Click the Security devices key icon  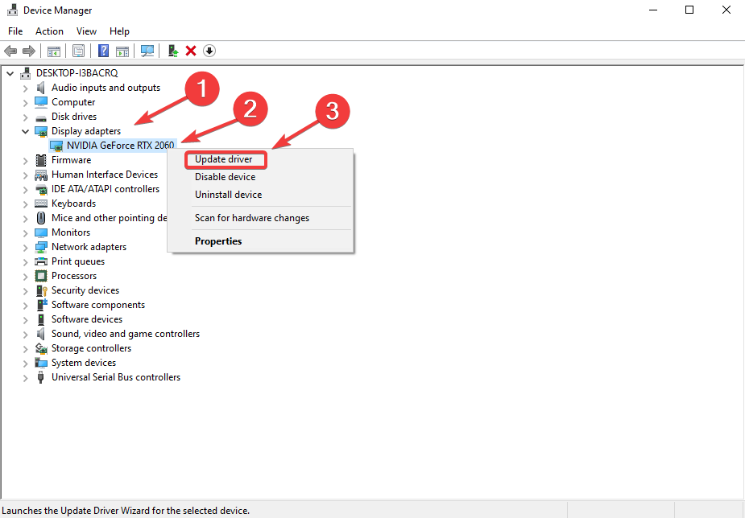(41, 290)
